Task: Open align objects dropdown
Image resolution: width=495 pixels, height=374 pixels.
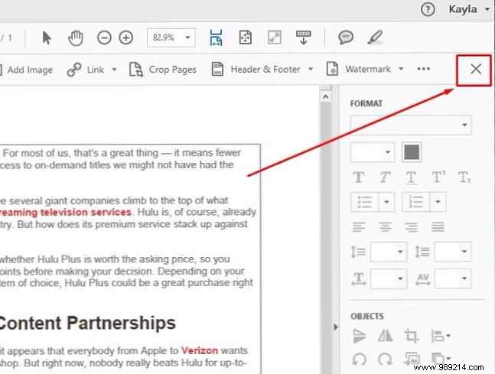Action: click(x=441, y=336)
